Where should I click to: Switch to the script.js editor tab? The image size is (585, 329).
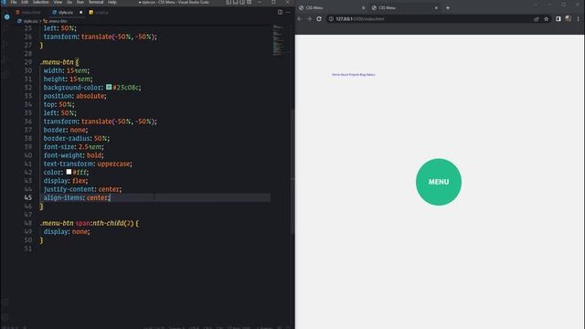tap(100, 12)
